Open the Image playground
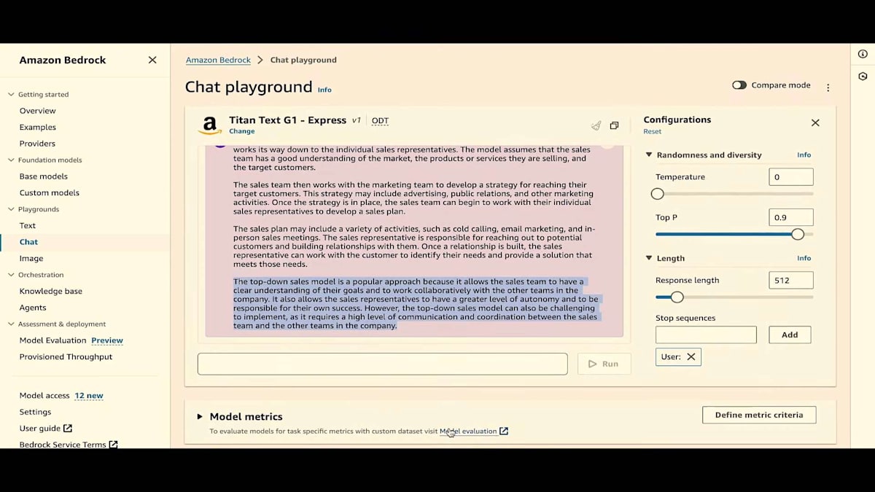The image size is (875, 492). [31, 258]
